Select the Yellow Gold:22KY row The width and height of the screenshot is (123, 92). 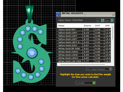coord(84,45)
